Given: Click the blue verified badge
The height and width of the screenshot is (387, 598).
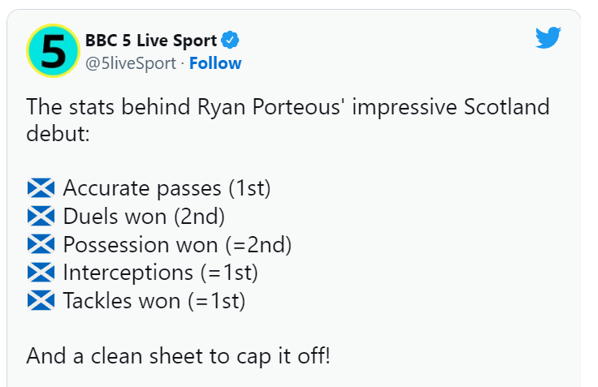Looking at the screenshot, I should coord(230,40).
